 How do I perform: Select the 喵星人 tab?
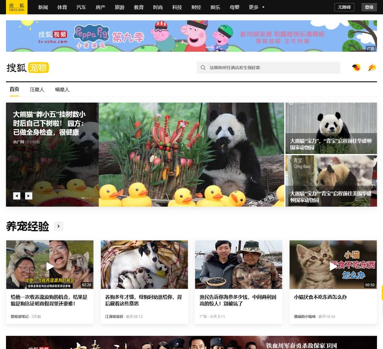tap(62, 89)
